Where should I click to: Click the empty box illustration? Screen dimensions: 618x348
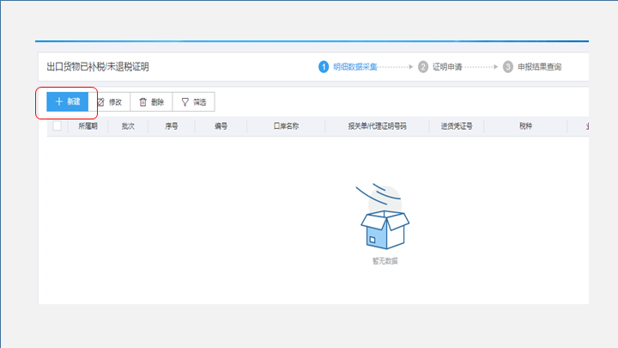(385, 217)
